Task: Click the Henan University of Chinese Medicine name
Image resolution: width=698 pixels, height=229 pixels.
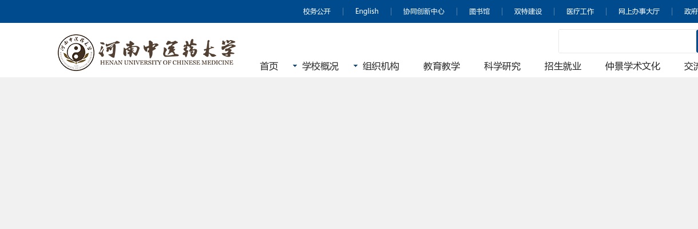Action: tap(166, 52)
